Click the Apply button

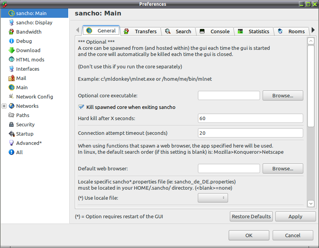tap(295, 216)
